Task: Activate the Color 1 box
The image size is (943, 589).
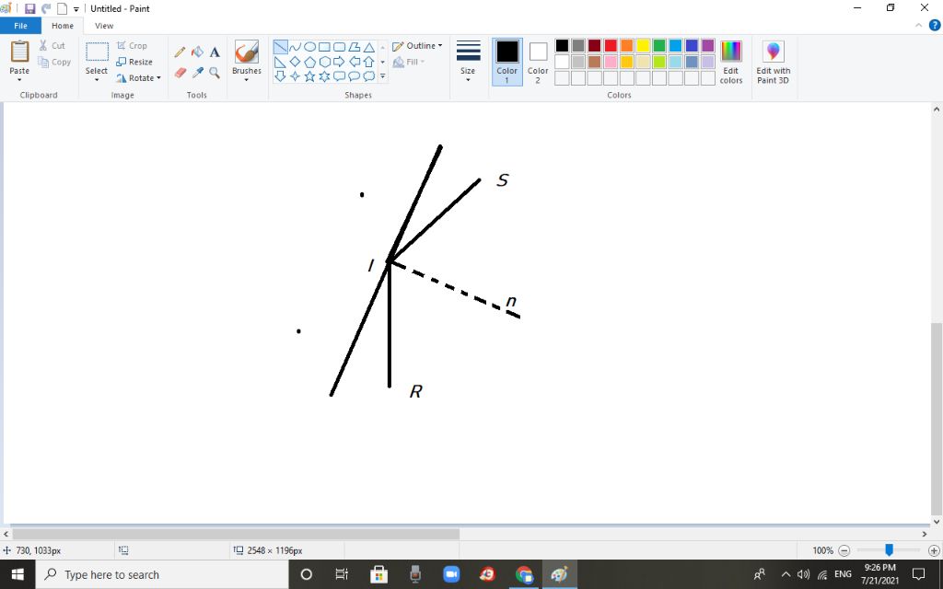Action: 507,62
